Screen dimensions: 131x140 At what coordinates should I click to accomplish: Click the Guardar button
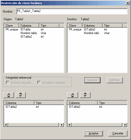click(x=92, y=80)
